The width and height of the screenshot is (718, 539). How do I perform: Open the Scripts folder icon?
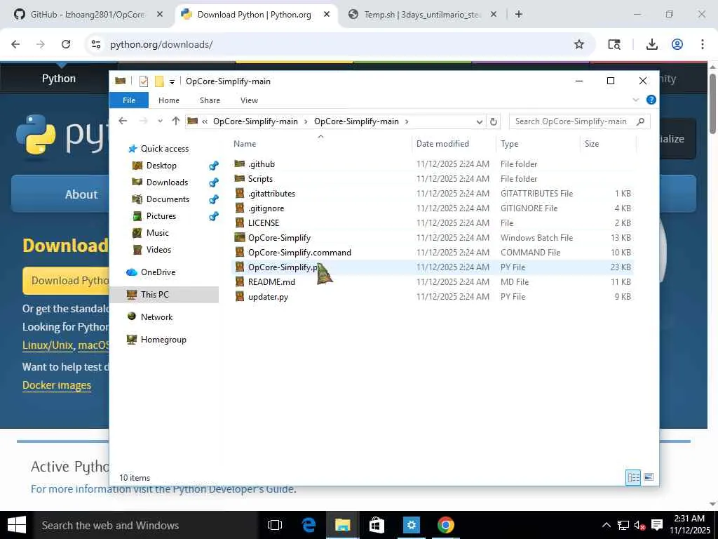pos(240,178)
